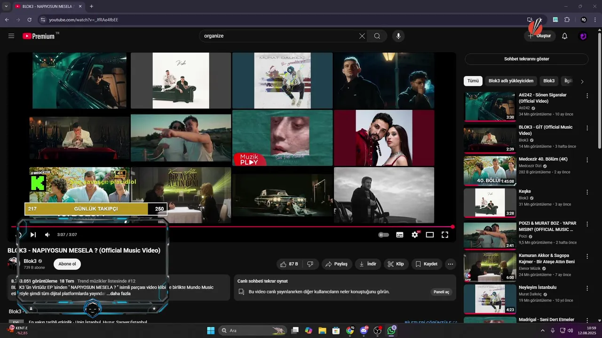Open BLOK3 - GİT (Official Music Video) title

[x=546, y=130]
